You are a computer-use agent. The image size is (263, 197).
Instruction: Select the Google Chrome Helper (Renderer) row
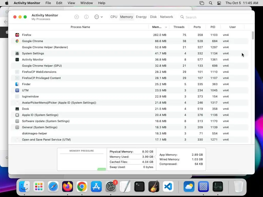[x=129, y=47]
